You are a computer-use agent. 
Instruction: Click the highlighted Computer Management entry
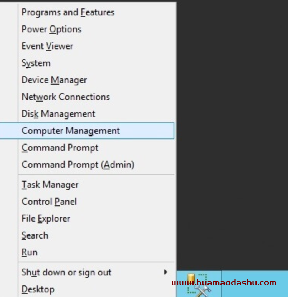[71, 131]
